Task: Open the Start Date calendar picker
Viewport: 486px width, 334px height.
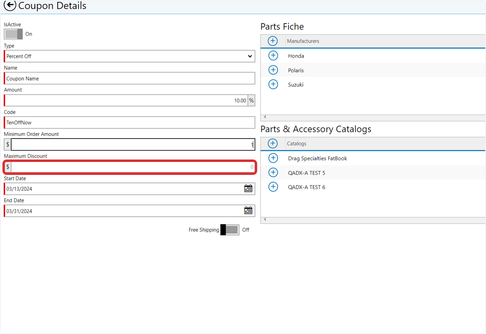Action: (248, 189)
